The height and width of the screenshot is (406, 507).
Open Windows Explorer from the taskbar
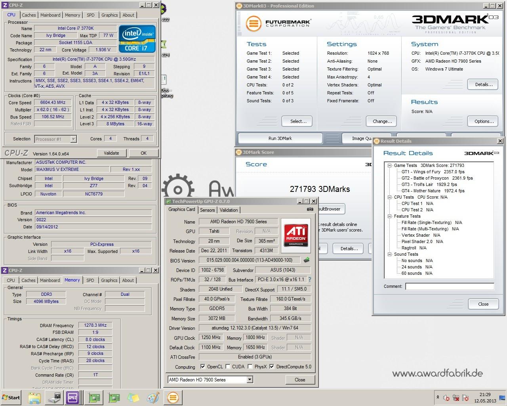pyautogui.click(x=34, y=397)
